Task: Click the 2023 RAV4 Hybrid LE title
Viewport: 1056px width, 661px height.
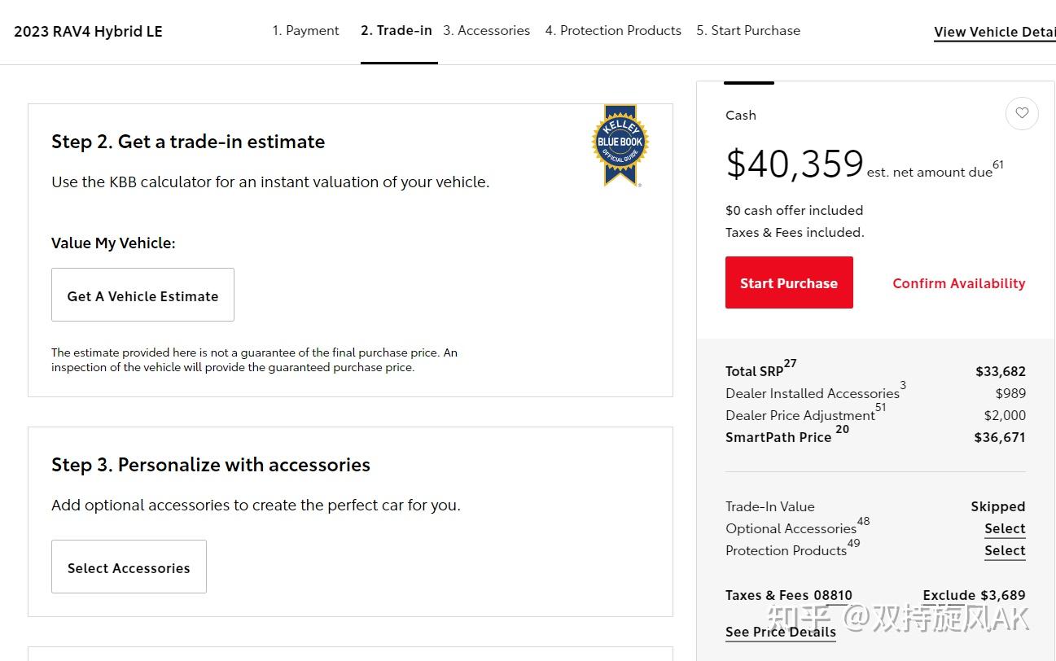Action: tap(88, 32)
